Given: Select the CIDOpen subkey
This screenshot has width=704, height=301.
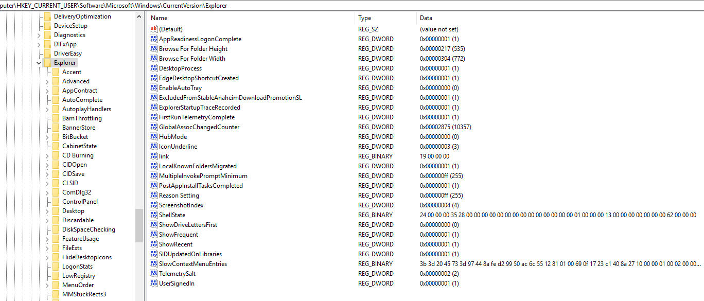Looking at the screenshot, I should coord(75,165).
